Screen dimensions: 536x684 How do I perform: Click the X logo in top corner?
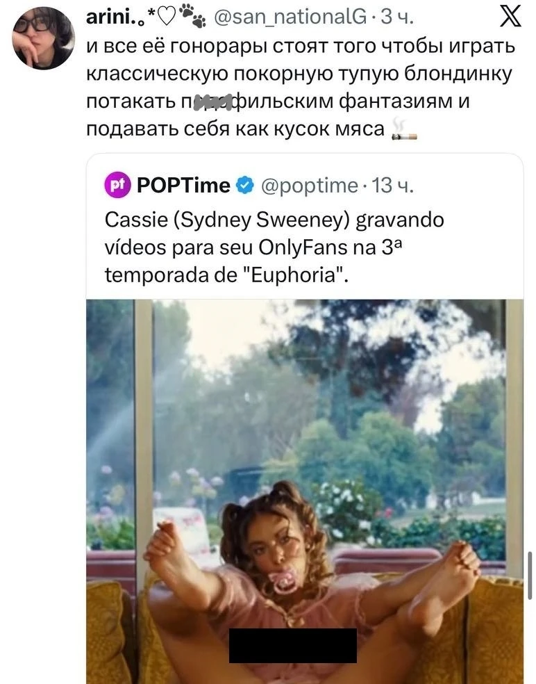(x=510, y=15)
